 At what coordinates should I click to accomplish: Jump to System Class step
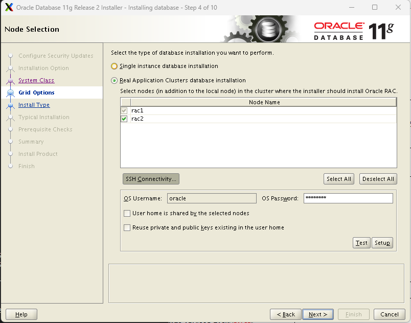36,80
